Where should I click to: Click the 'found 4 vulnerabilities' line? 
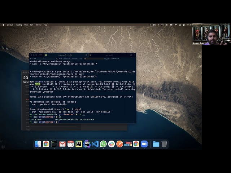[x=55, y=109]
